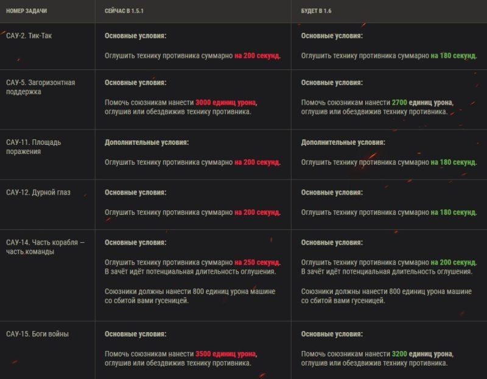The width and height of the screenshot is (487, 379).
Task: Click the red "3000 единиц урона" value
Action: (x=226, y=102)
